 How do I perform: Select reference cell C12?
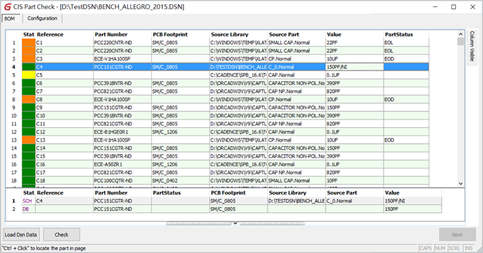(x=64, y=132)
